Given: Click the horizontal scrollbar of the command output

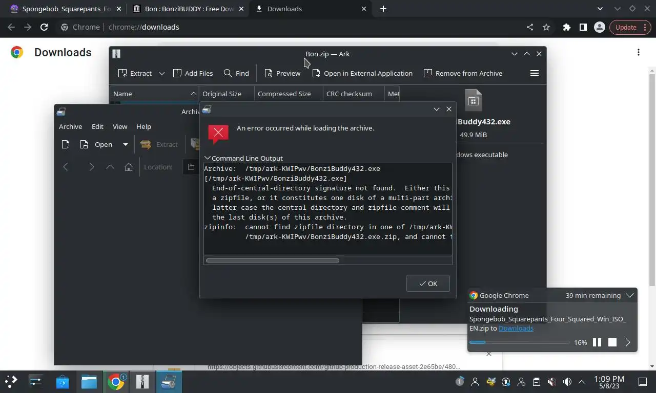Looking at the screenshot, I should click(273, 260).
